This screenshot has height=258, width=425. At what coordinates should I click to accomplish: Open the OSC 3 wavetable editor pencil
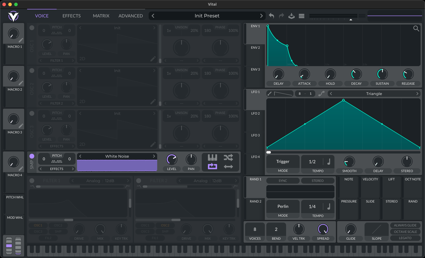[x=153, y=144]
